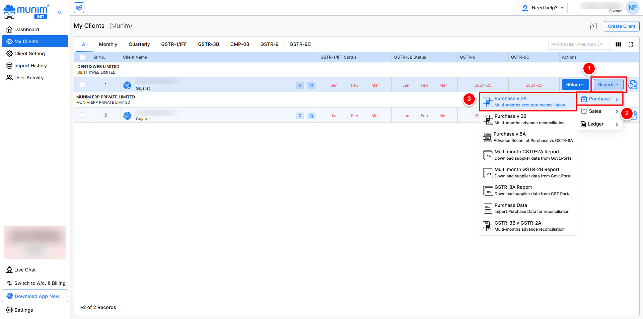Open client 1 document action icon
Viewport: 643px width, 319px height.
coord(632,85)
